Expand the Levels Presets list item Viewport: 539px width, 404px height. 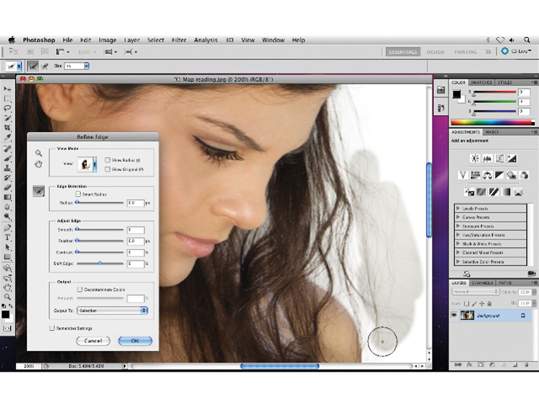point(459,209)
